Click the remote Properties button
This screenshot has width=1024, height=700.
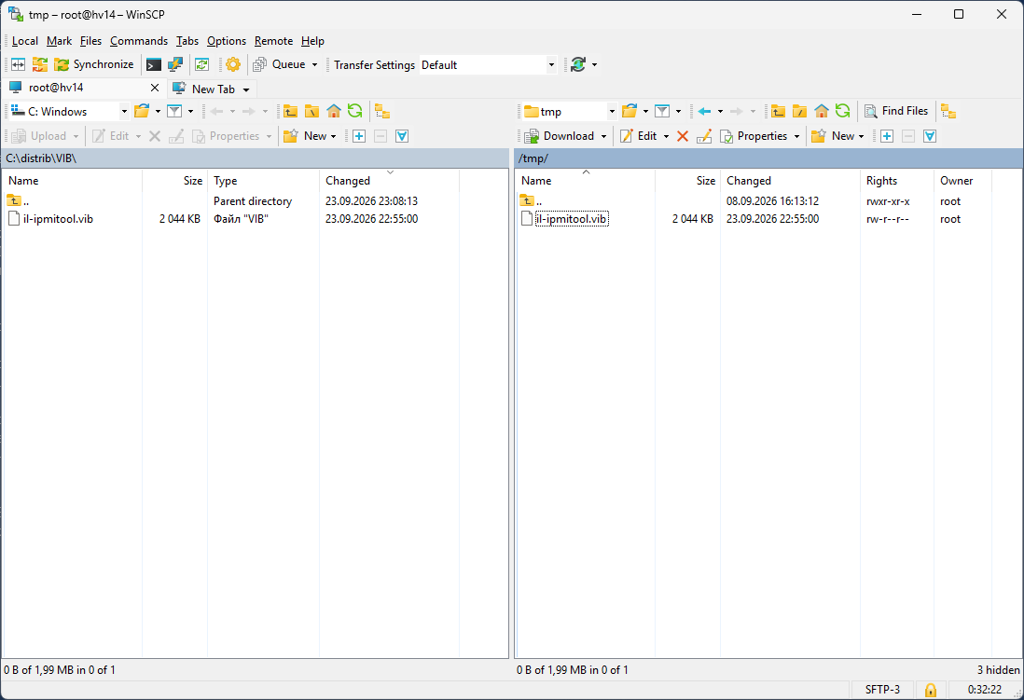pos(754,136)
